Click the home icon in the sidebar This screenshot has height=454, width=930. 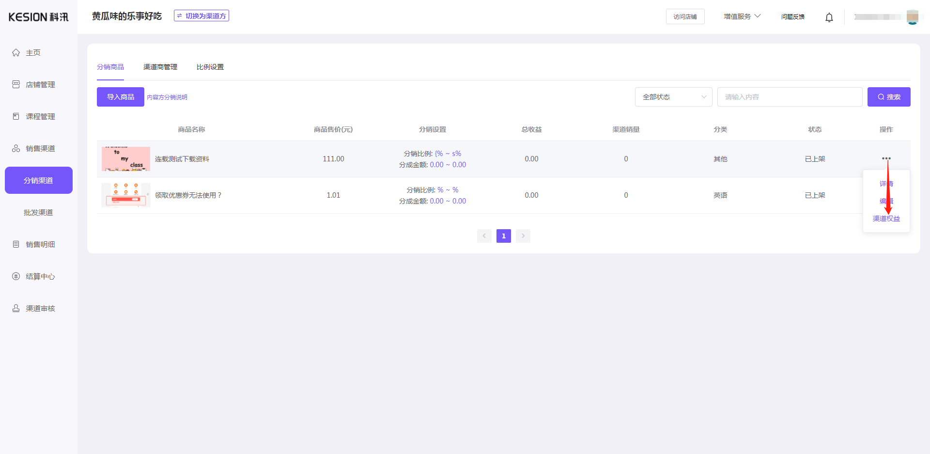(x=16, y=52)
